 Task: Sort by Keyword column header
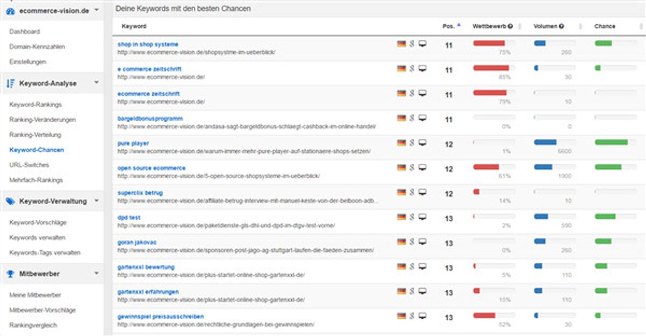pyautogui.click(x=134, y=26)
